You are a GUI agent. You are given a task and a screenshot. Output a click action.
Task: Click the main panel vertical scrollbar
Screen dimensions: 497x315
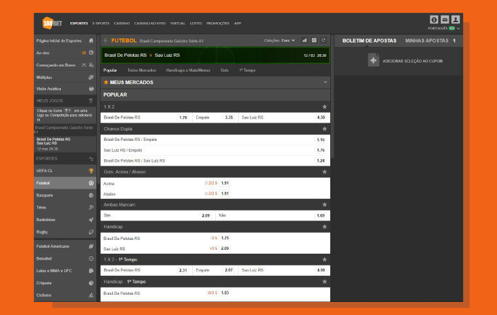(x=332, y=97)
